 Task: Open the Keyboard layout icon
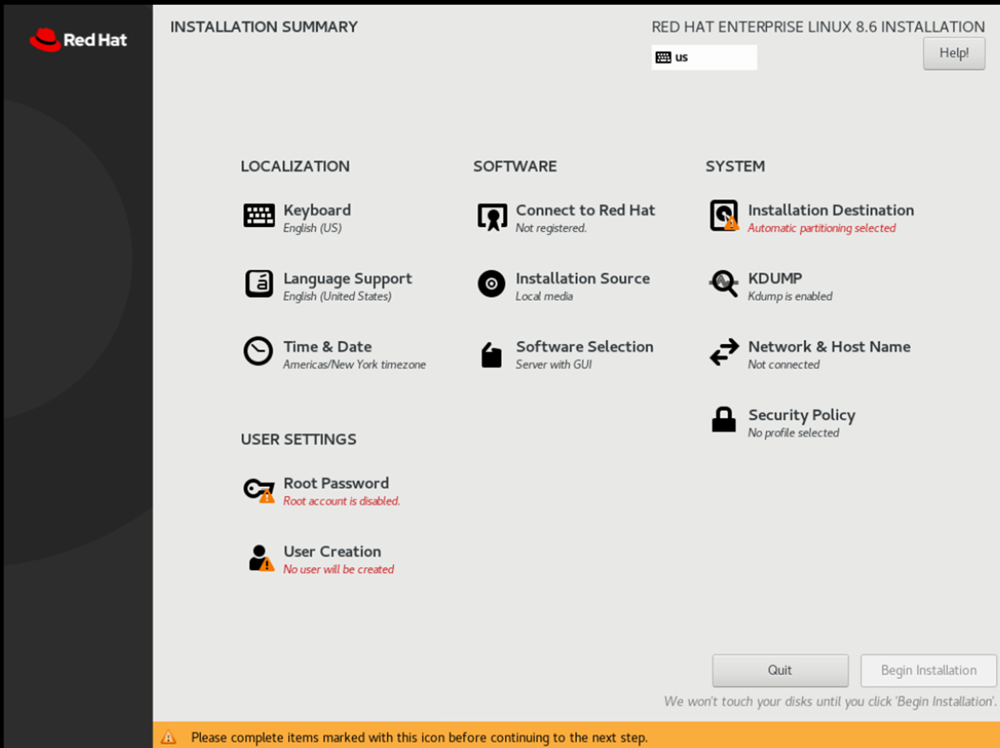click(259, 215)
